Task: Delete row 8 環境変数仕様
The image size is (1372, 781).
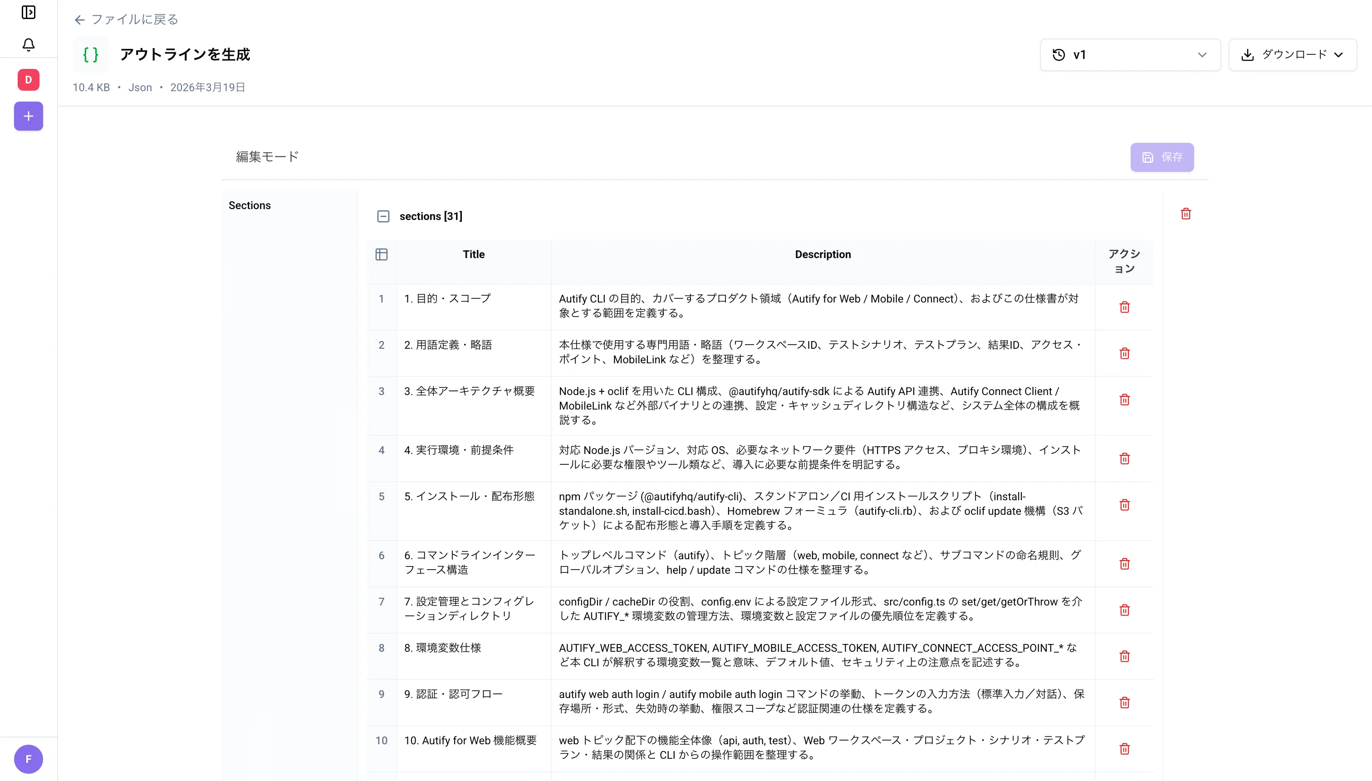Action: tap(1125, 657)
